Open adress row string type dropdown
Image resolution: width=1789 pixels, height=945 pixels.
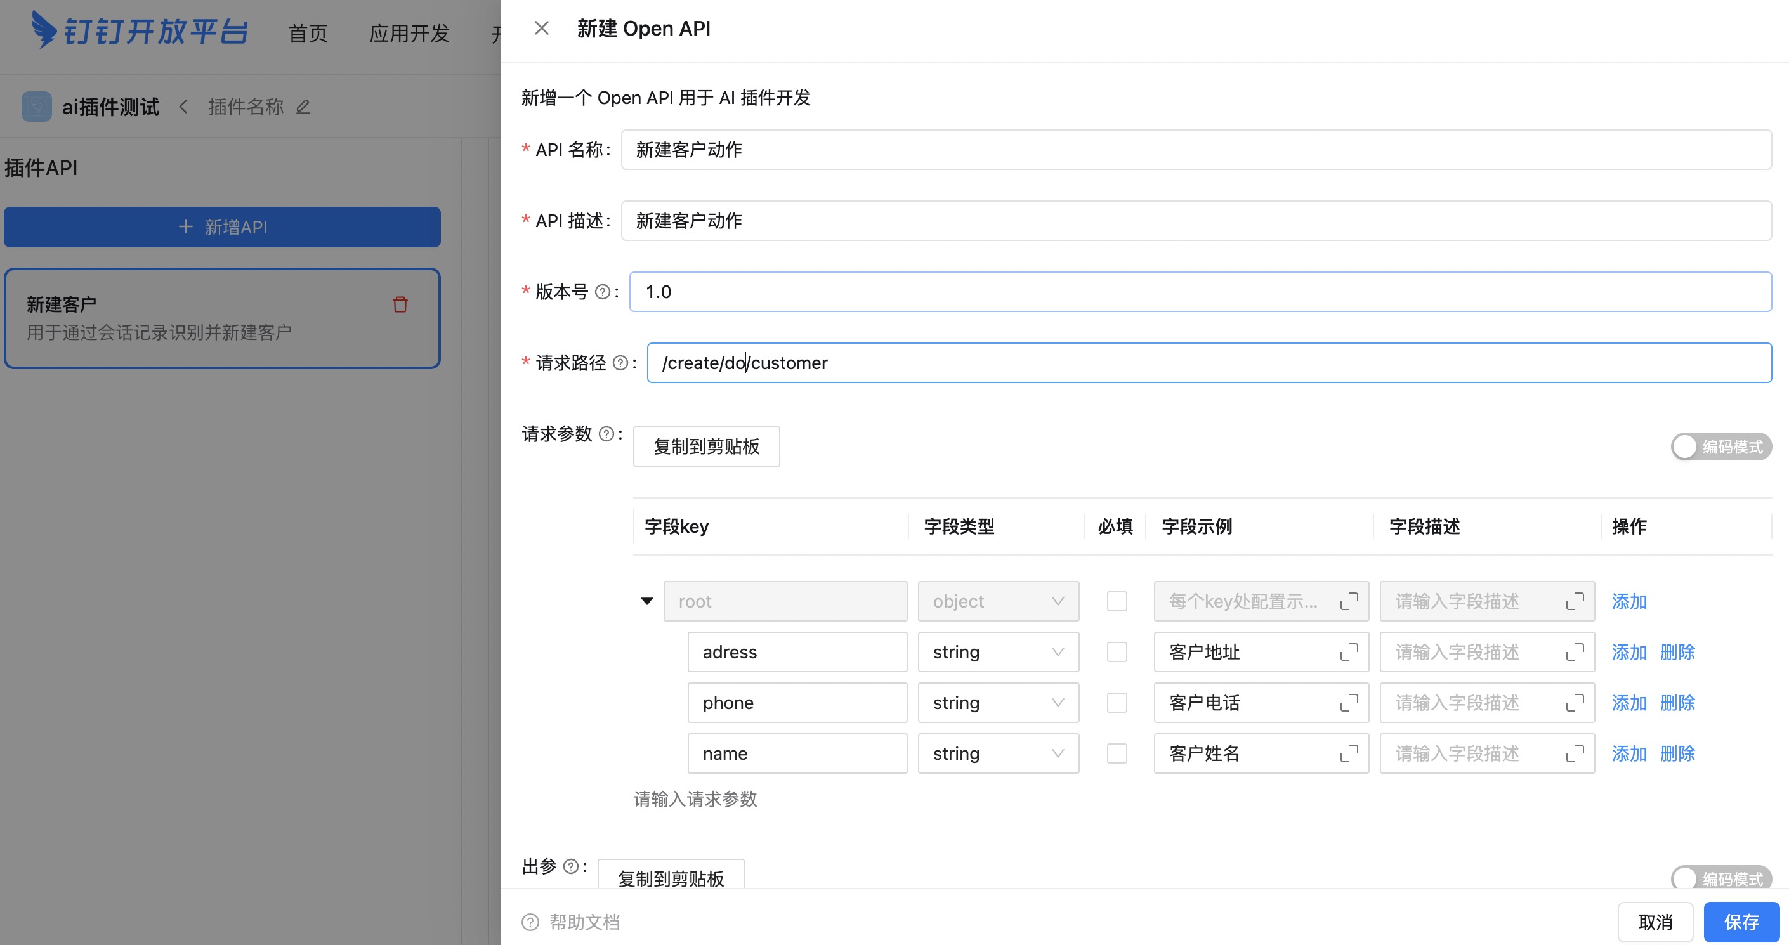click(998, 652)
